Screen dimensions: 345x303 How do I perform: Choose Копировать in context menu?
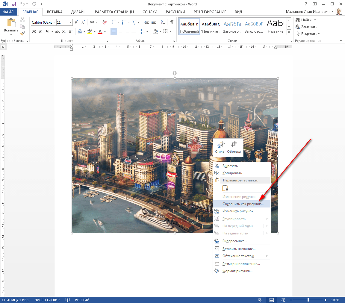[x=242, y=173]
